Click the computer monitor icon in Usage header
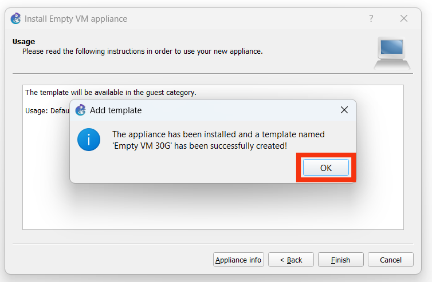The image size is (432, 282). [x=392, y=53]
